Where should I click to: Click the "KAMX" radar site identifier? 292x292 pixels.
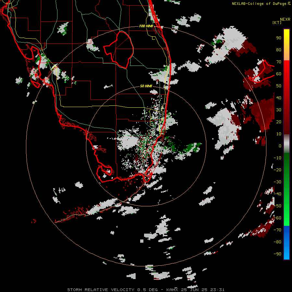tap(172, 290)
